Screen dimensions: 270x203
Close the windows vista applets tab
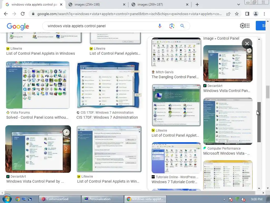click(x=61, y=5)
